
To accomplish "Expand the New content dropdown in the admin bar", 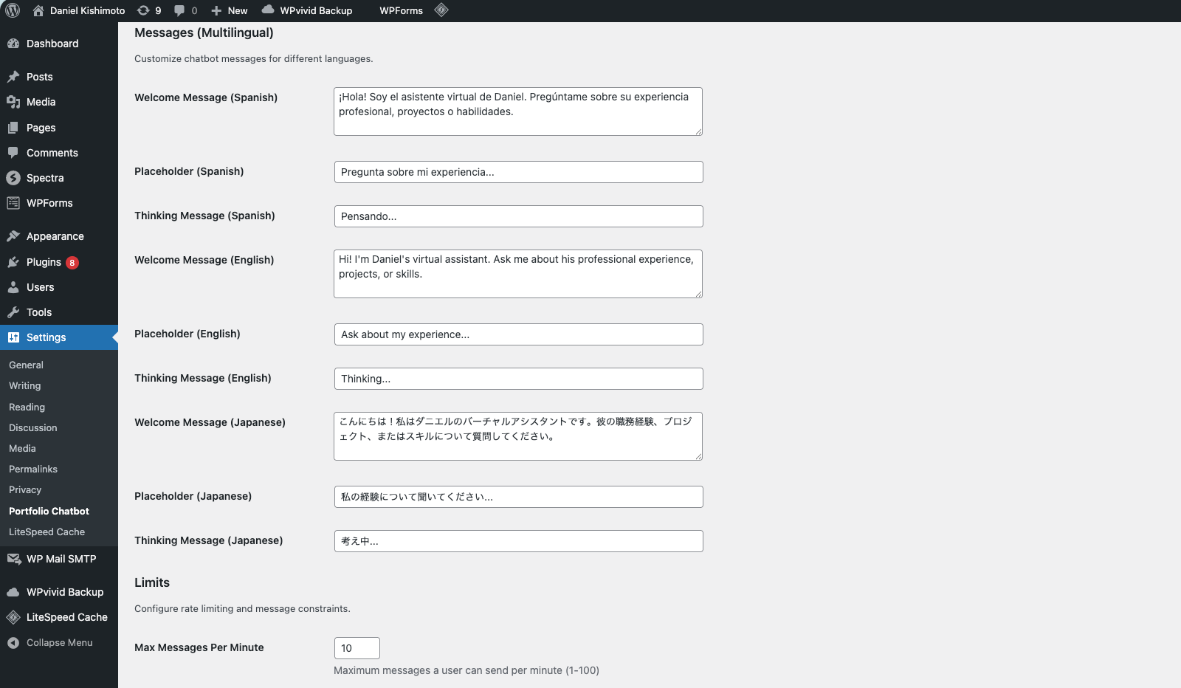I will [230, 10].
